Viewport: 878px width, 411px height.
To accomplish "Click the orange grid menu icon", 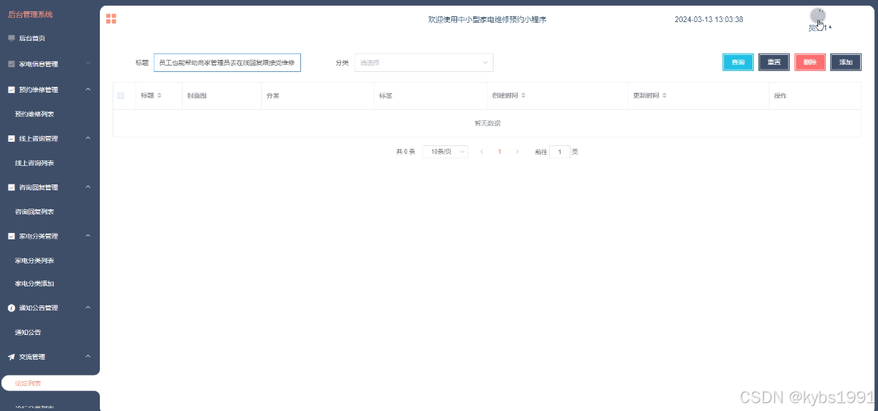I will click(111, 19).
